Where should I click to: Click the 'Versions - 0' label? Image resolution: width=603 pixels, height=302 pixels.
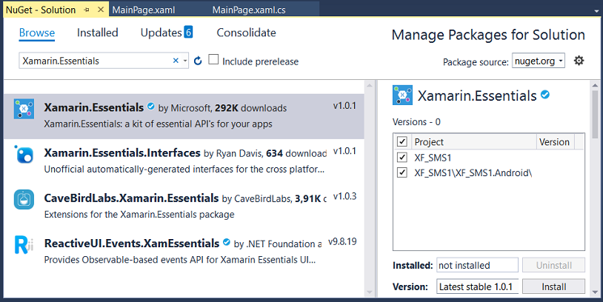click(x=416, y=122)
